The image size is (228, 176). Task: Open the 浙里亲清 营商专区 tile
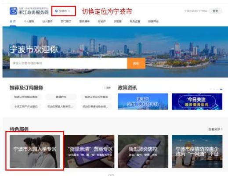click(x=89, y=151)
